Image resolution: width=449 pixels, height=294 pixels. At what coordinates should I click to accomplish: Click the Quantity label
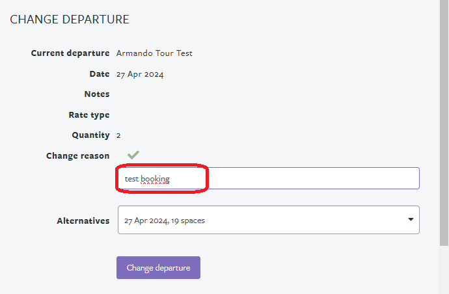(90, 135)
